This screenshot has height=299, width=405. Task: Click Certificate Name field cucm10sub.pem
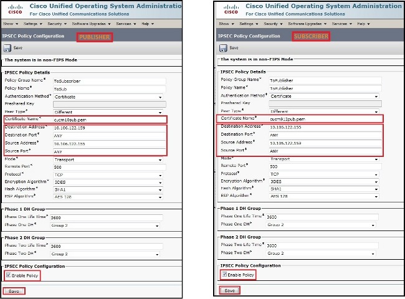coord(110,120)
